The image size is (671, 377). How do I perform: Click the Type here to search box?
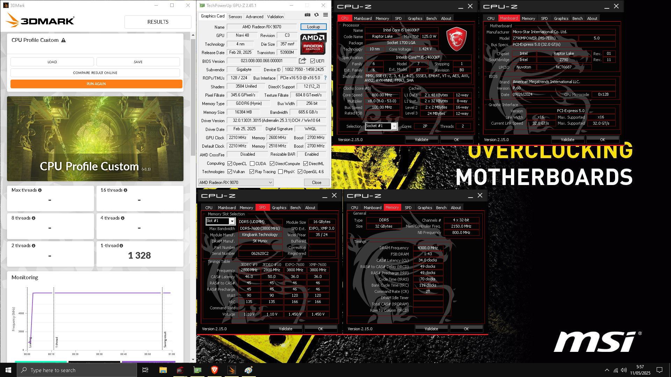77,370
